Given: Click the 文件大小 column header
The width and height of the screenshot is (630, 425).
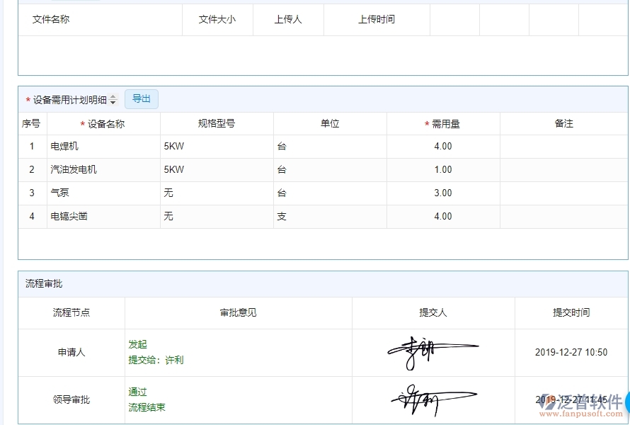Looking at the screenshot, I should point(217,19).
